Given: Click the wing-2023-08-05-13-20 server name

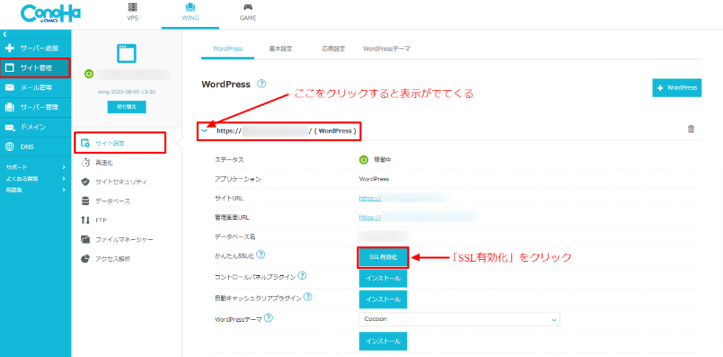Looking at the screenshot, I should coord(126,91).
